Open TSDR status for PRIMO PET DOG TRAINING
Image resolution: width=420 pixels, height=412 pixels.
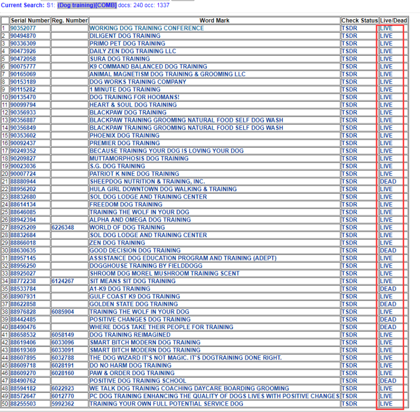coord(349,43)
